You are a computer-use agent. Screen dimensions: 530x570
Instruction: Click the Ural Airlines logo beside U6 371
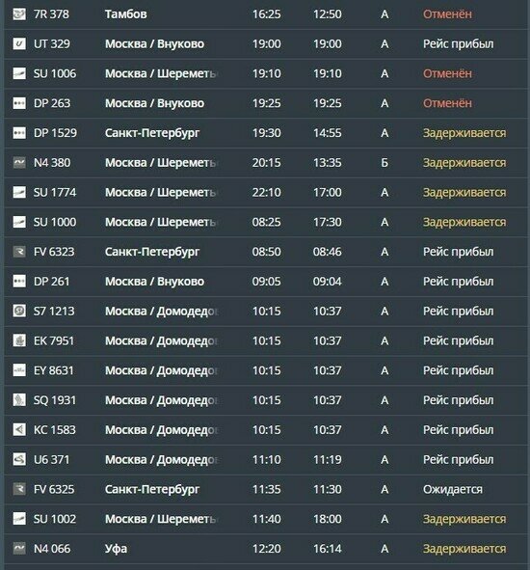[x=19, y=459]
